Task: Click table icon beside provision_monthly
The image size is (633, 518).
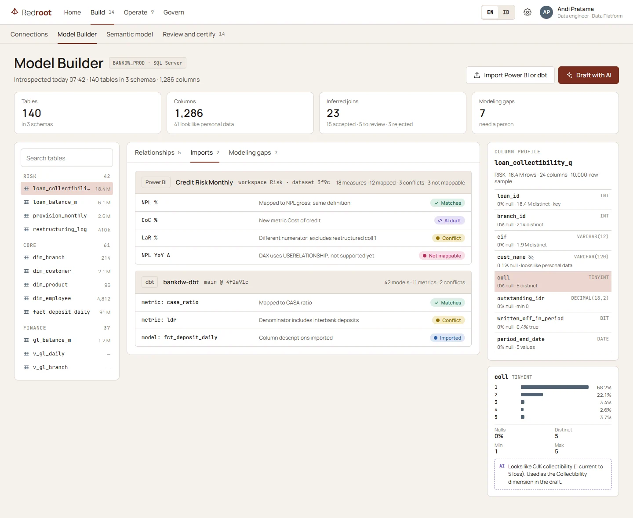Action: (26, 216)
